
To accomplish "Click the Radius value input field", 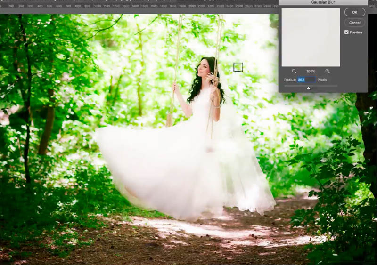I will (305, 80).
